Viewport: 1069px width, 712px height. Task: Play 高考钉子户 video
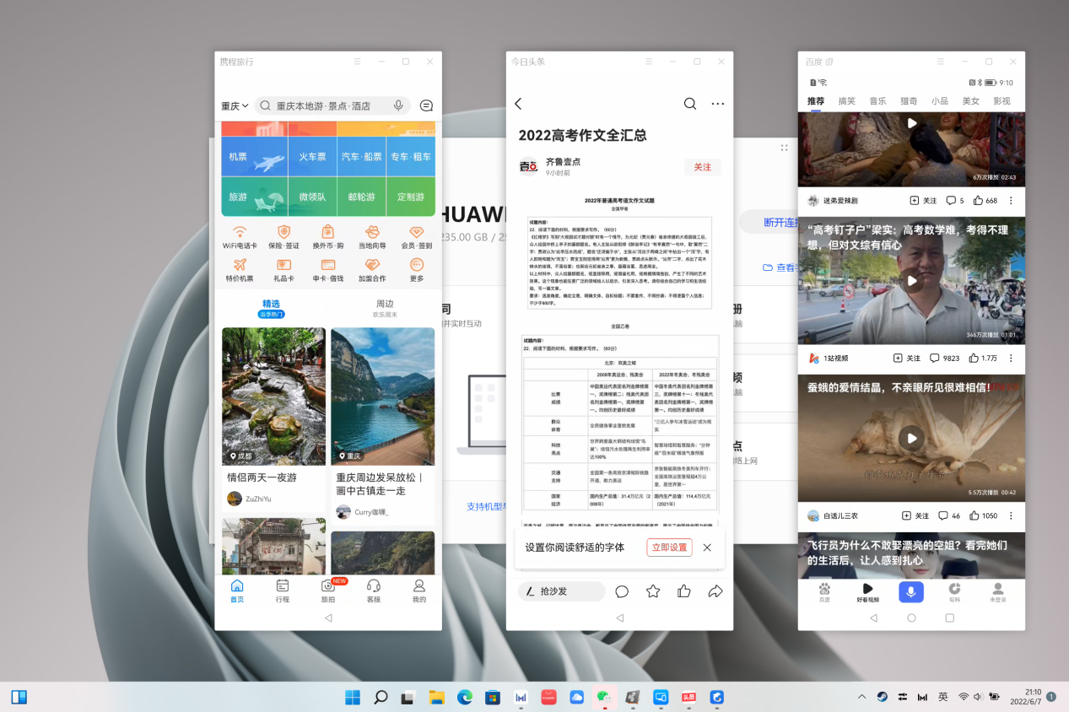click(x=911, y=281)
